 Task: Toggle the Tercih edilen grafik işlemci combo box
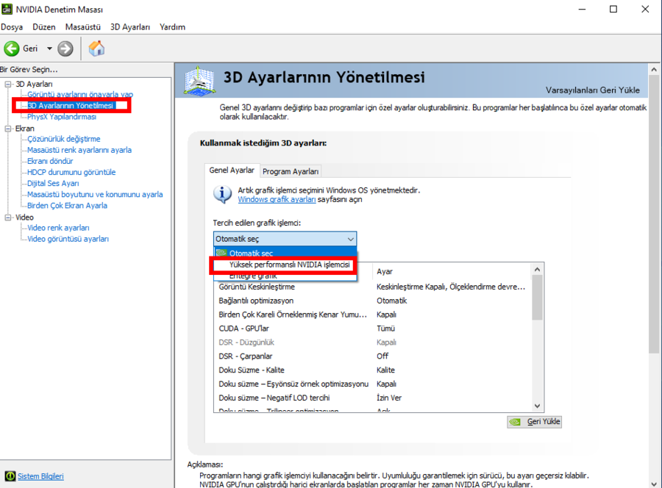pyautogui.click(x=285, y=239)
